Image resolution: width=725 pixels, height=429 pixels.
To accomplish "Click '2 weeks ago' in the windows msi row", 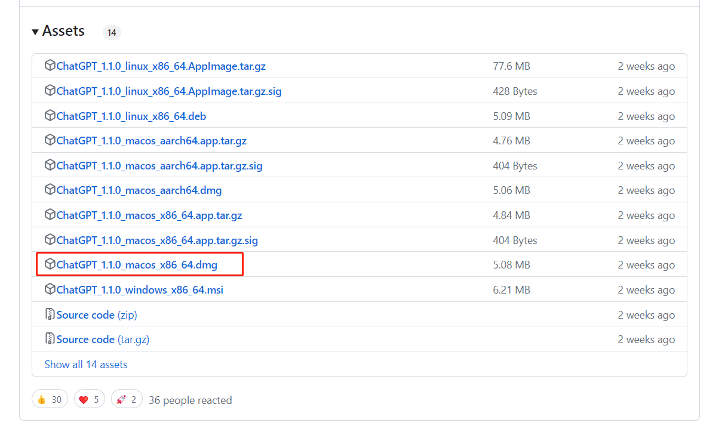I will (x=646, y=290).
